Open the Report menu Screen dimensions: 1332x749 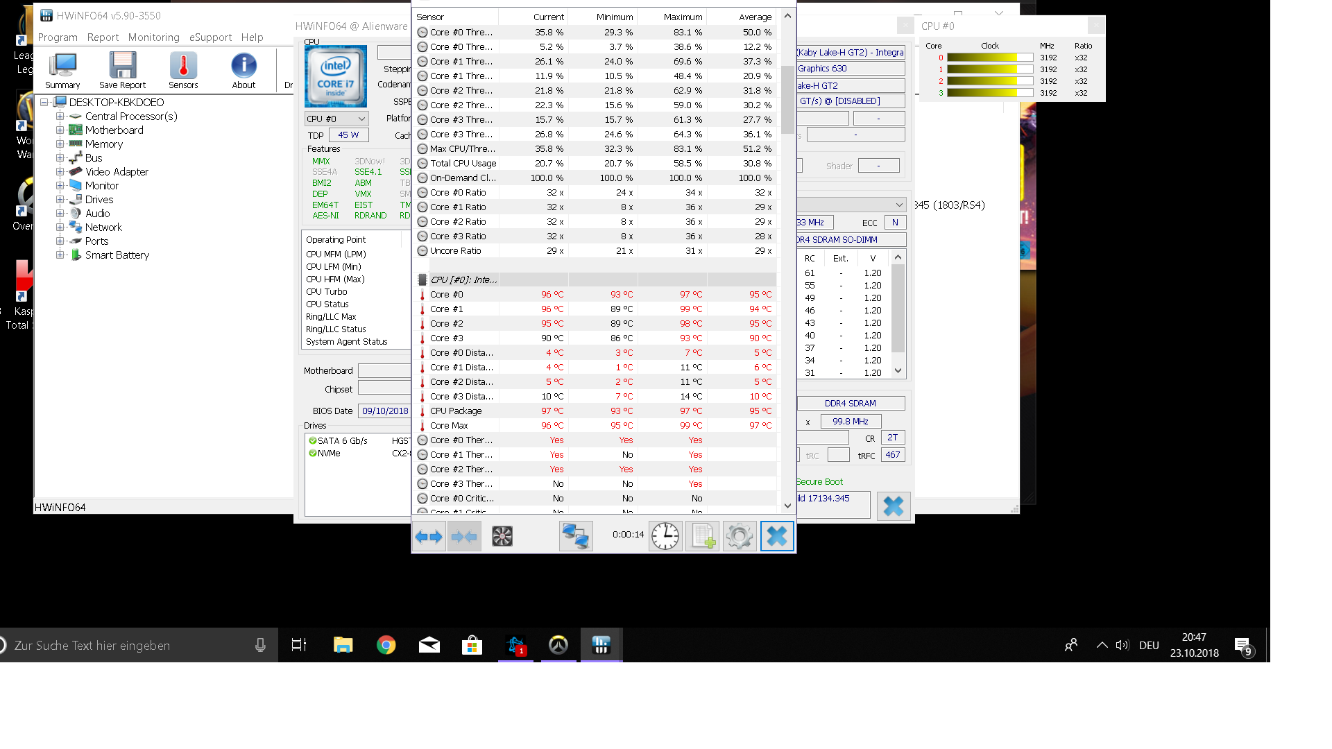tap(103, 37)
